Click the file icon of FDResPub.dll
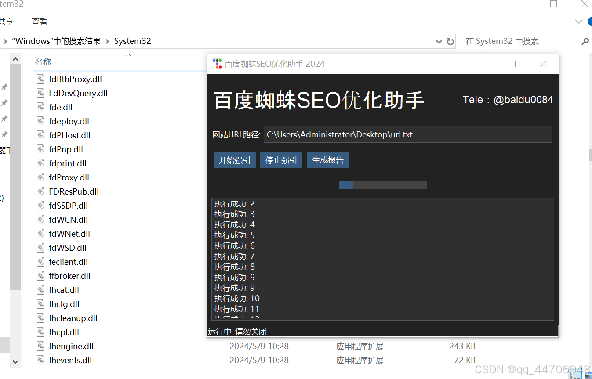 [41, 192]
